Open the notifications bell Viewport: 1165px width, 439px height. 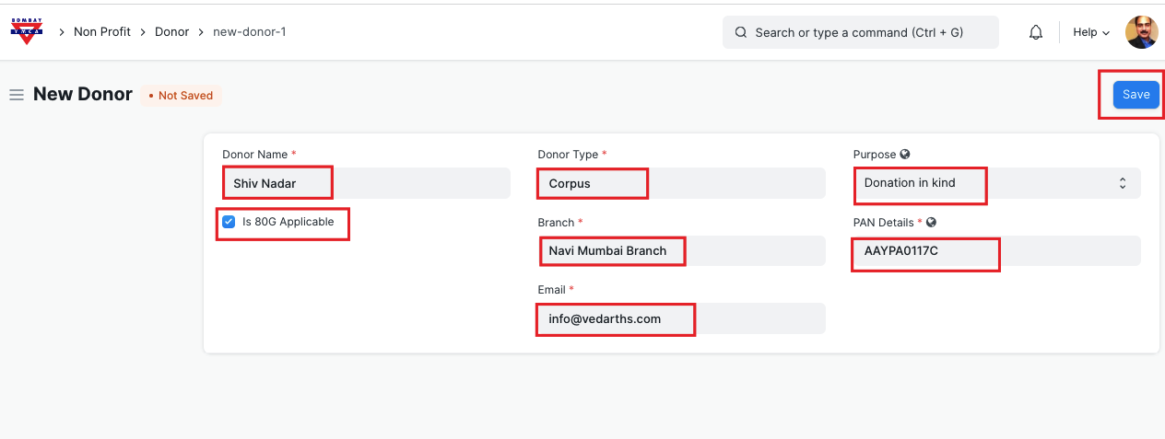tap(1036, 32)
